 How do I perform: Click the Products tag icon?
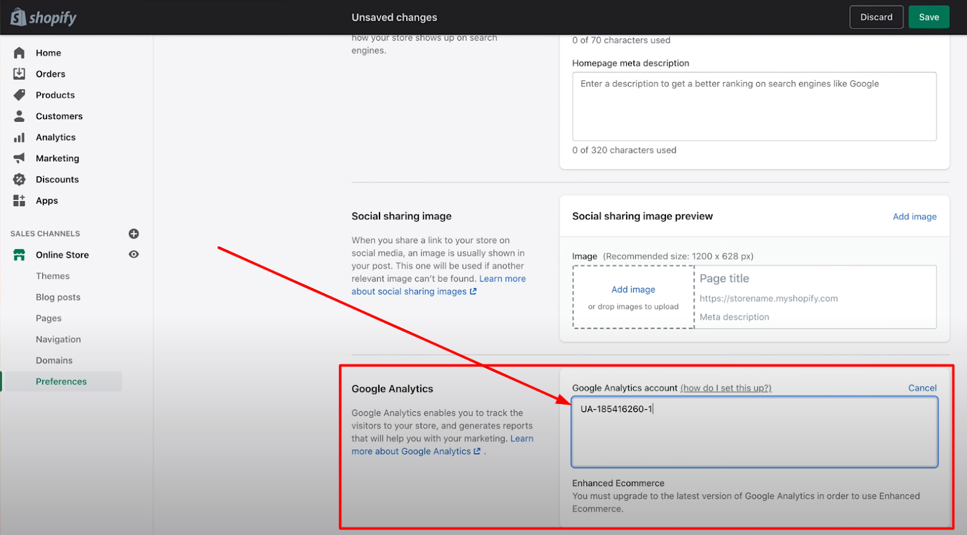19,95
